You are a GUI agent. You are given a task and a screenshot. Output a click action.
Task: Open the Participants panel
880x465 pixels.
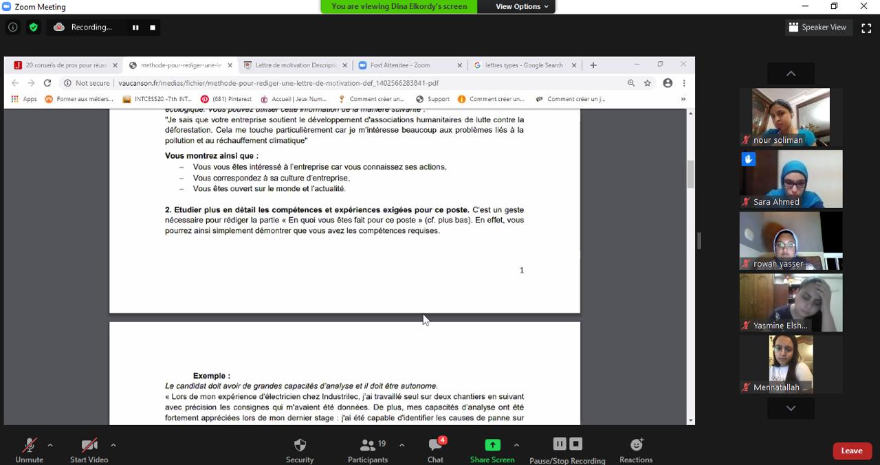(x=368, y=445)
